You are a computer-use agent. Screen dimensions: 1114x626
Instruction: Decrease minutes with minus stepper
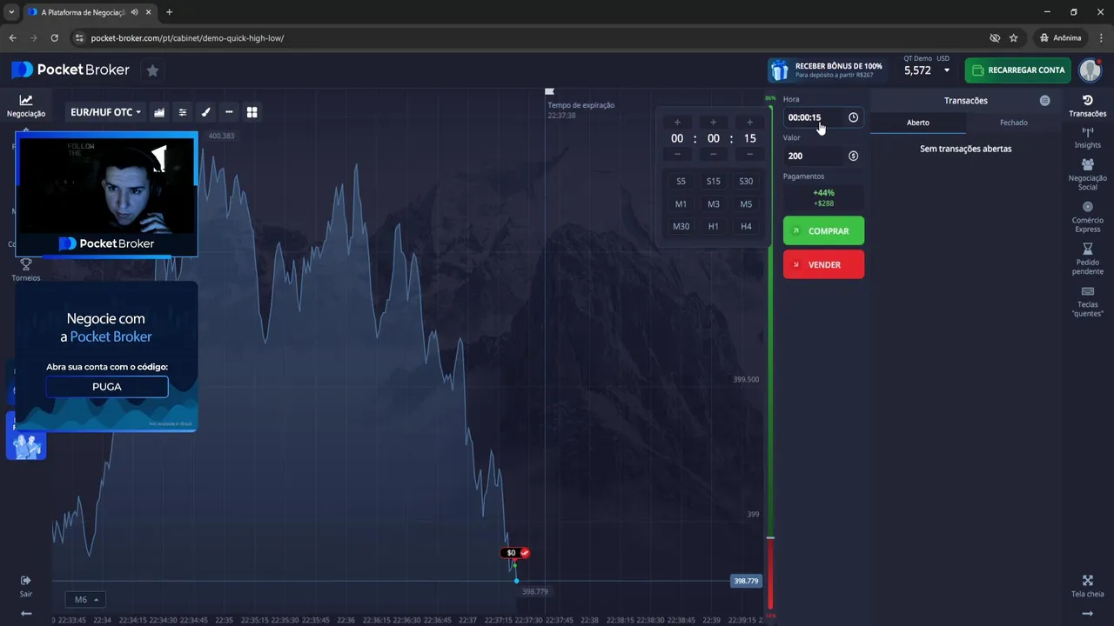(x=714, y=154)
